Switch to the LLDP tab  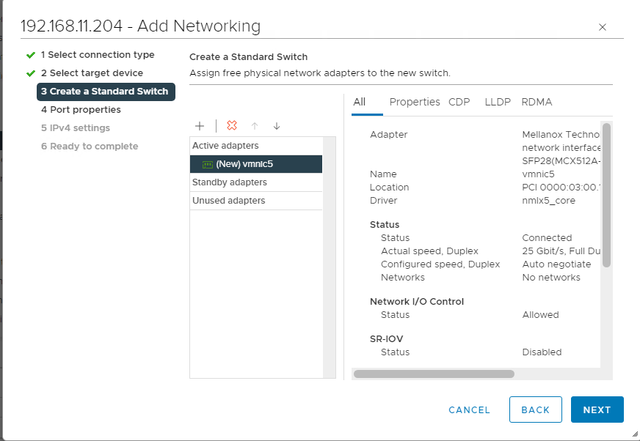pos(498,102)
